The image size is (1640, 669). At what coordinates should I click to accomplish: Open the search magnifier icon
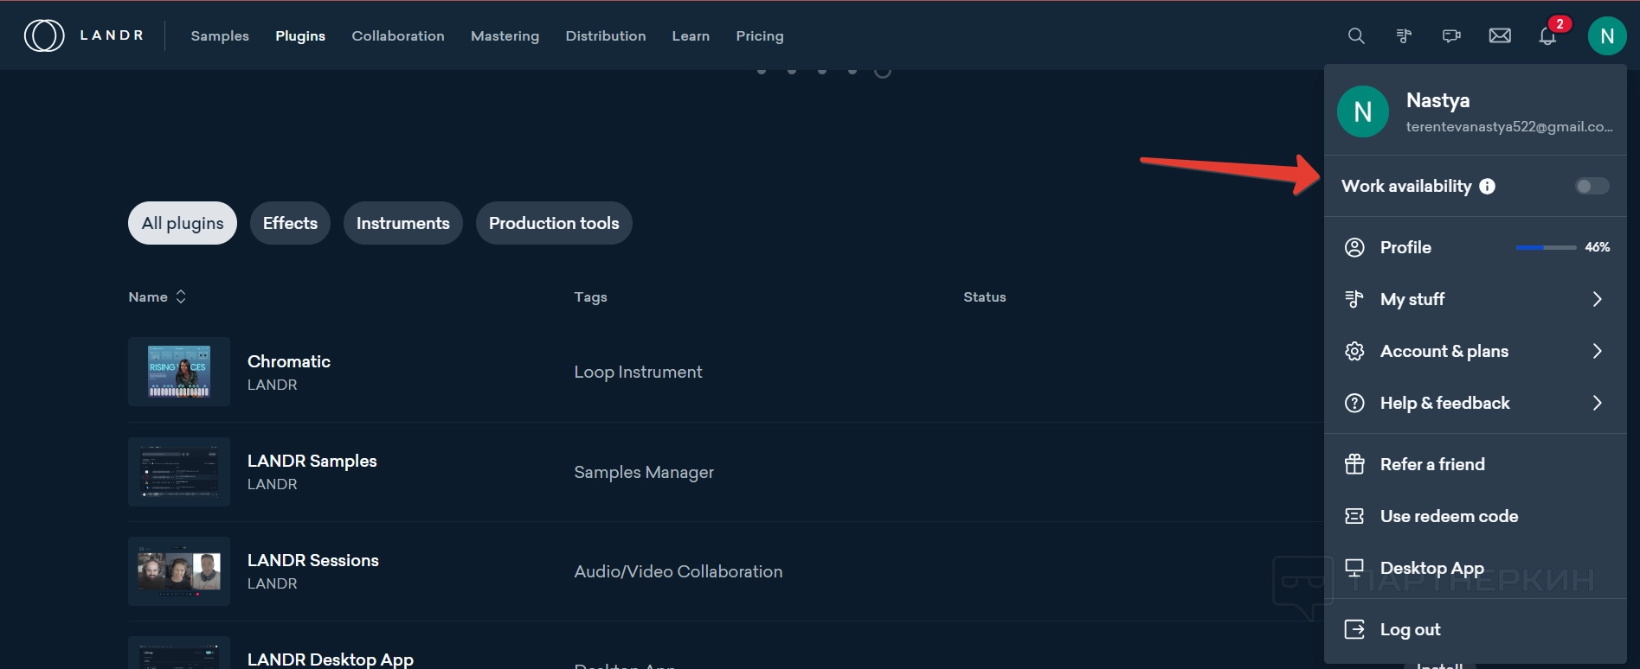[1356, 35]
